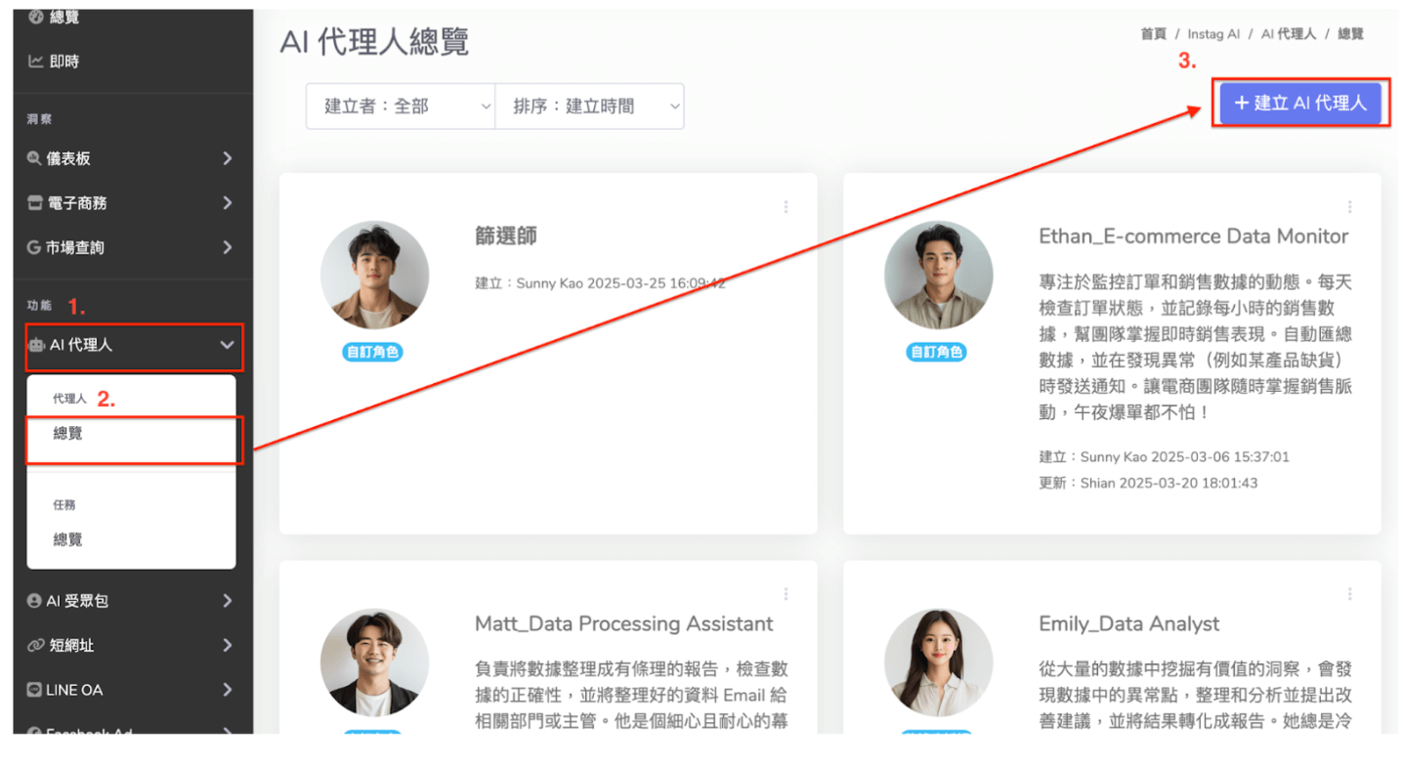1403x768 pixels.
Task: Click the Google G icon for 市場查詢
Action: (x=34, y=248)
